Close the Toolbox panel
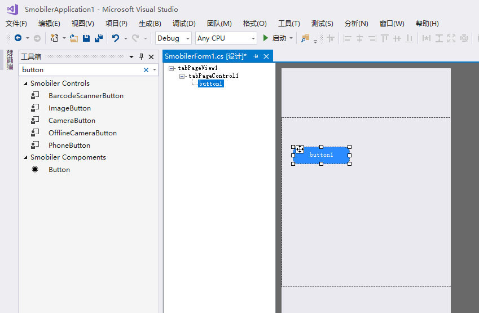The height and width of the screenshot is (313, 479). [x=151, y=57]
